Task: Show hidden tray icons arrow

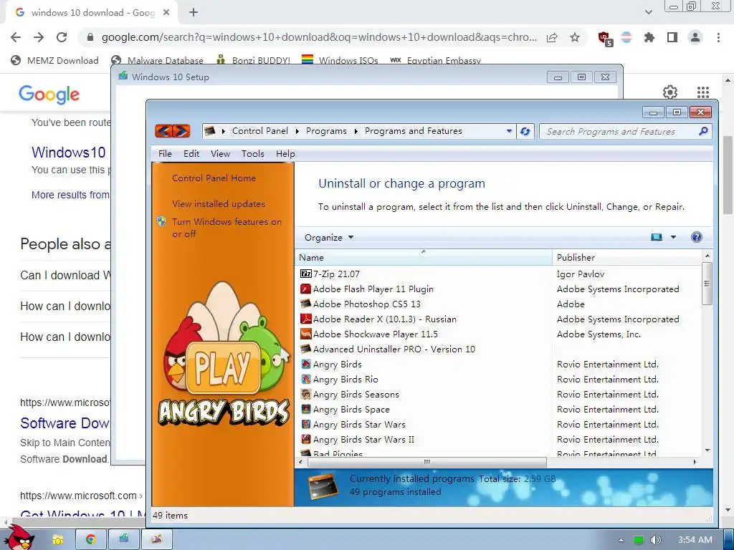Action: pos(621,540)
